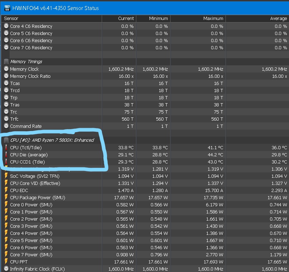289x272 pixels.
Task: Click the Minimum column header
Action: click(x=153, y=19)
